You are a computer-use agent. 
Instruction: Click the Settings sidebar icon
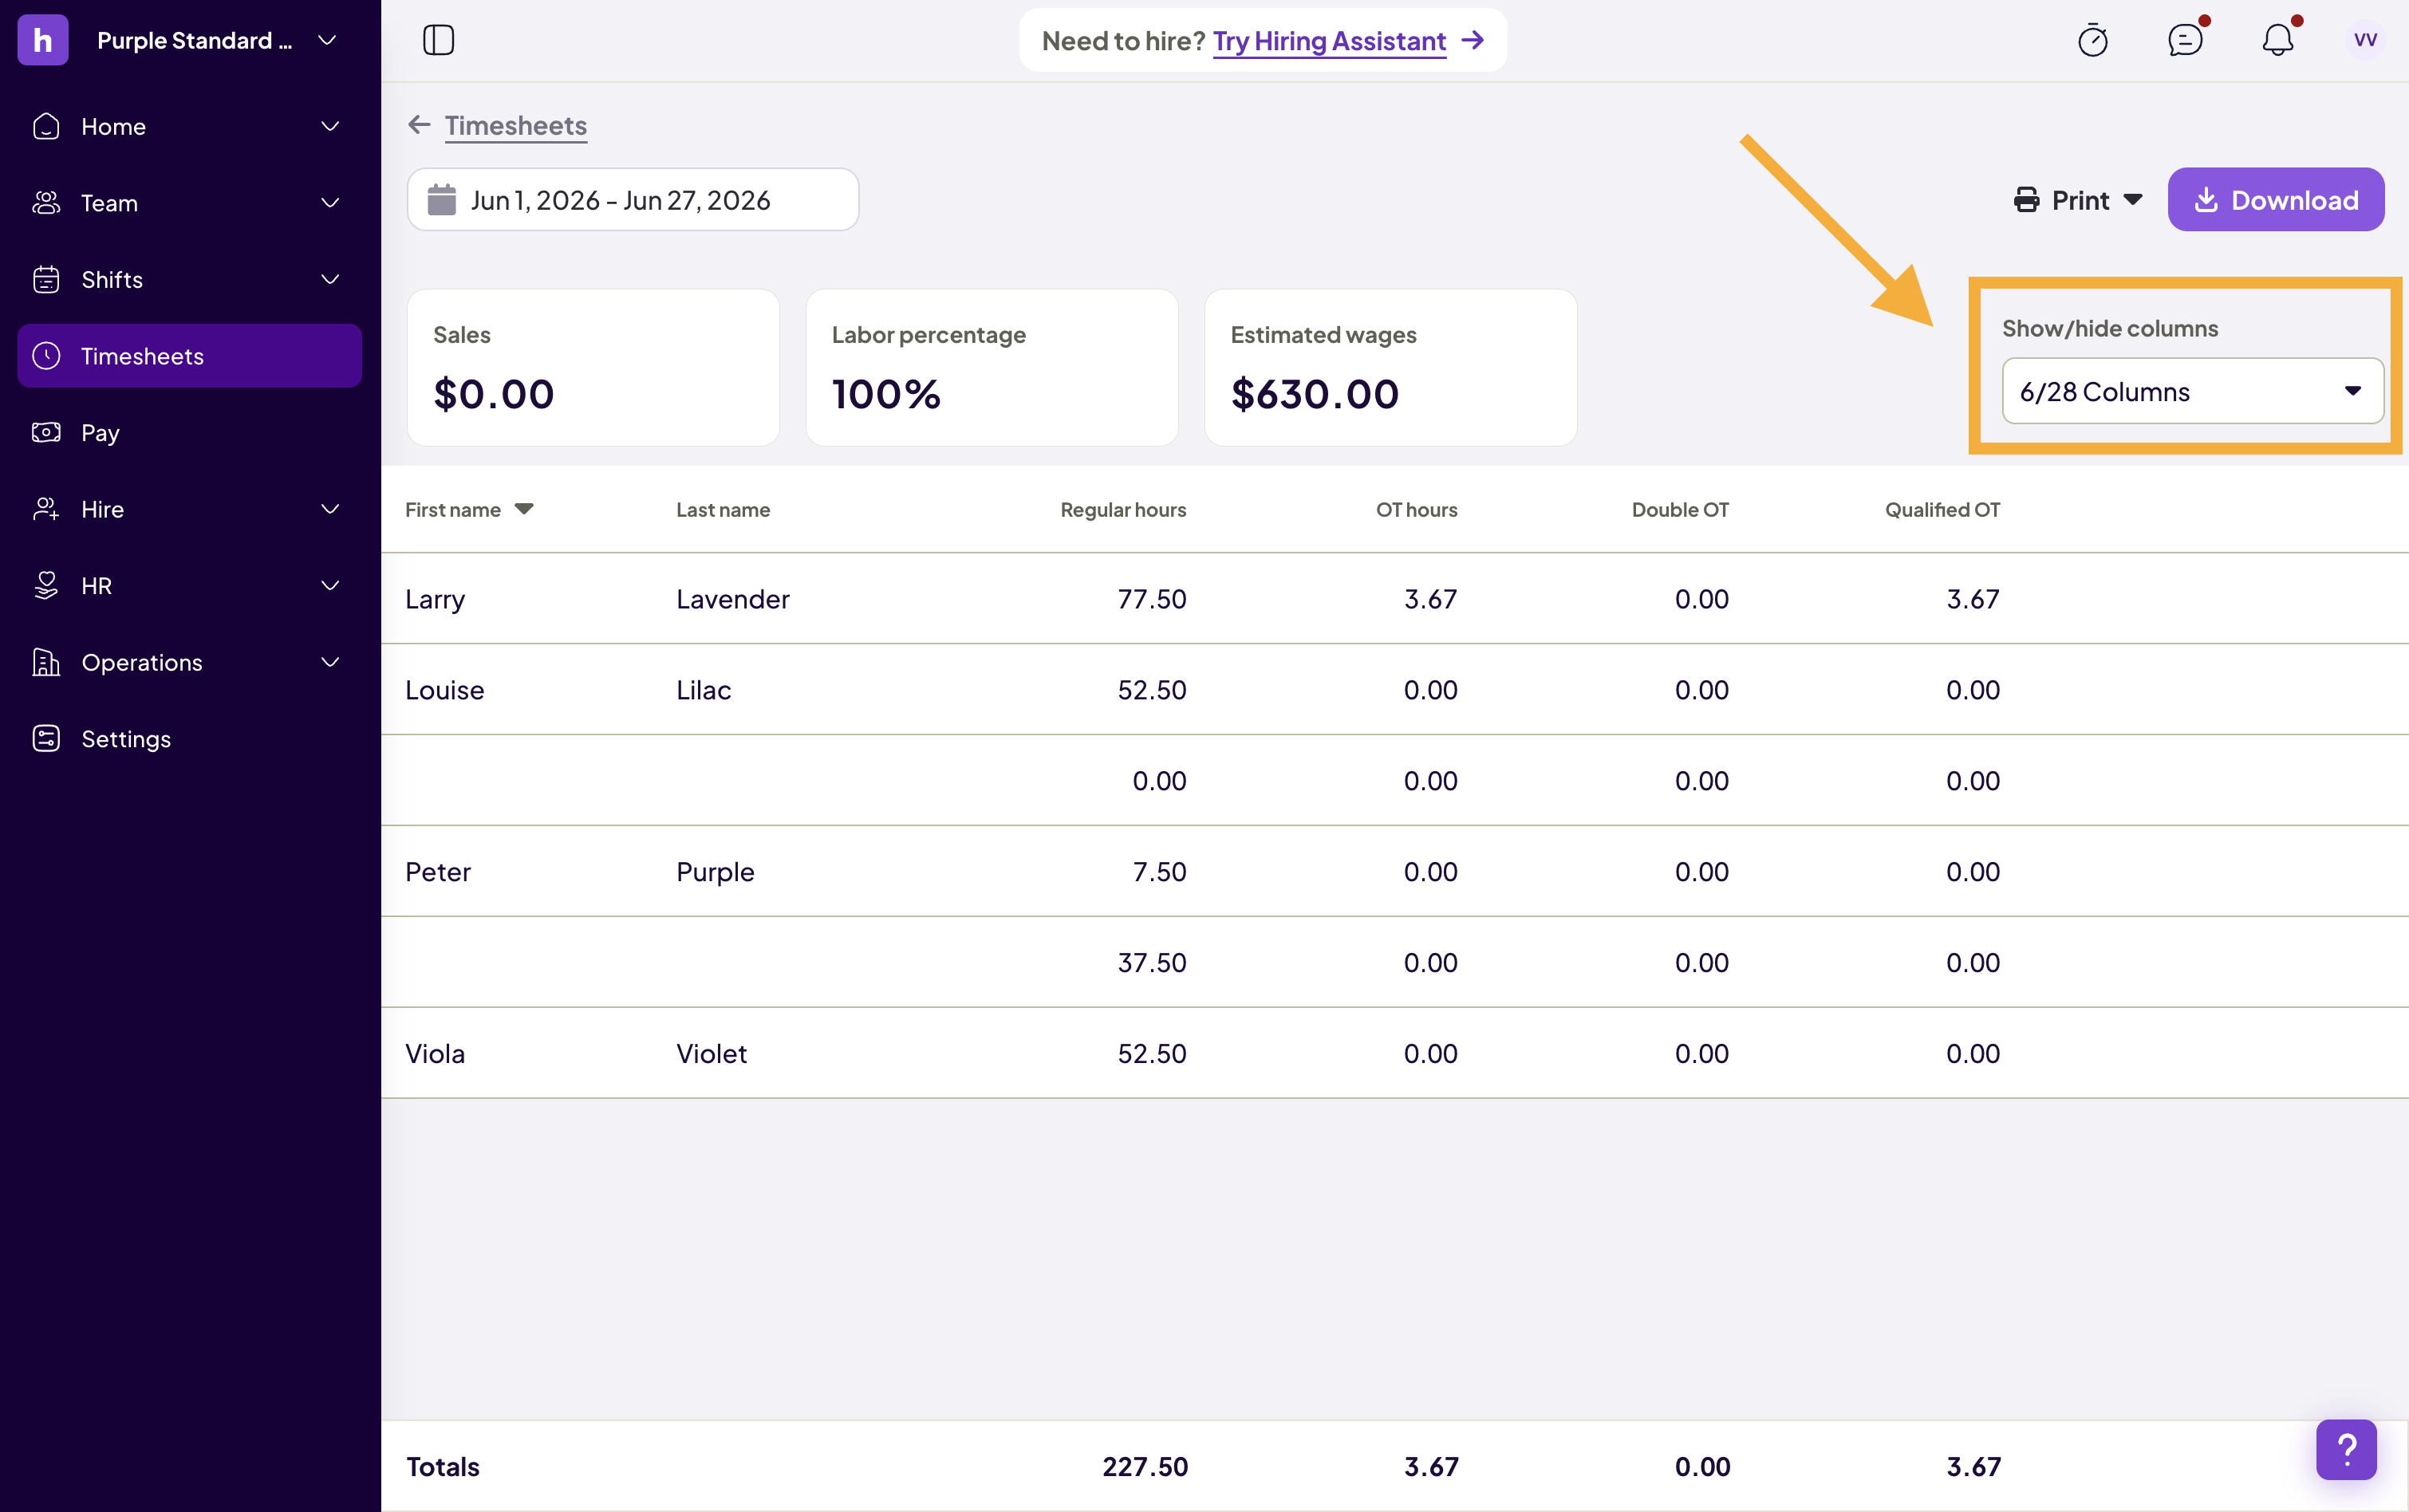pos(46,738)
